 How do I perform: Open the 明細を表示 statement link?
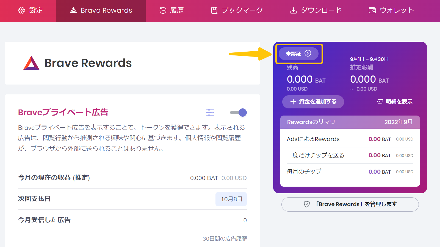click(x=395, y=102)
